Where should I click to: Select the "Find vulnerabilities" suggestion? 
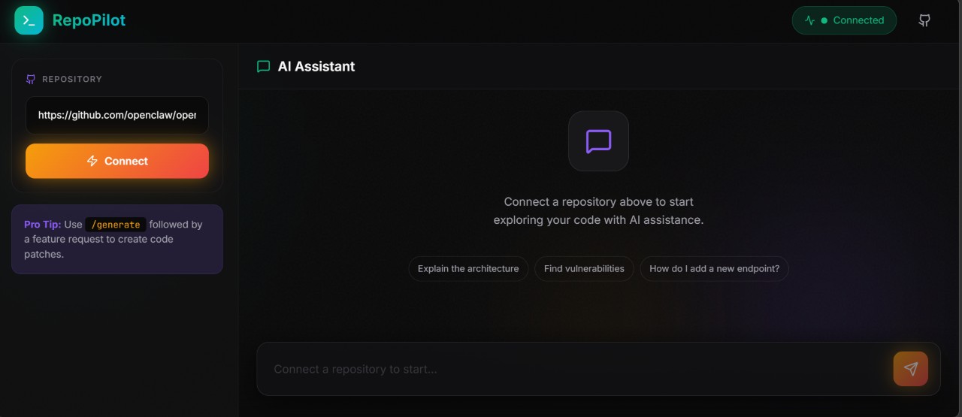[x=584, y=268]
